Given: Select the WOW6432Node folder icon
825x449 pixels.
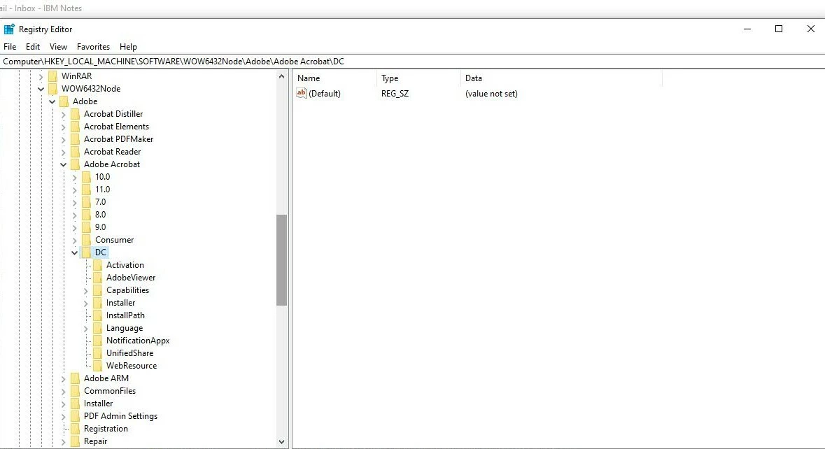Looking at the screenshot, I should (x=52, y=89).
